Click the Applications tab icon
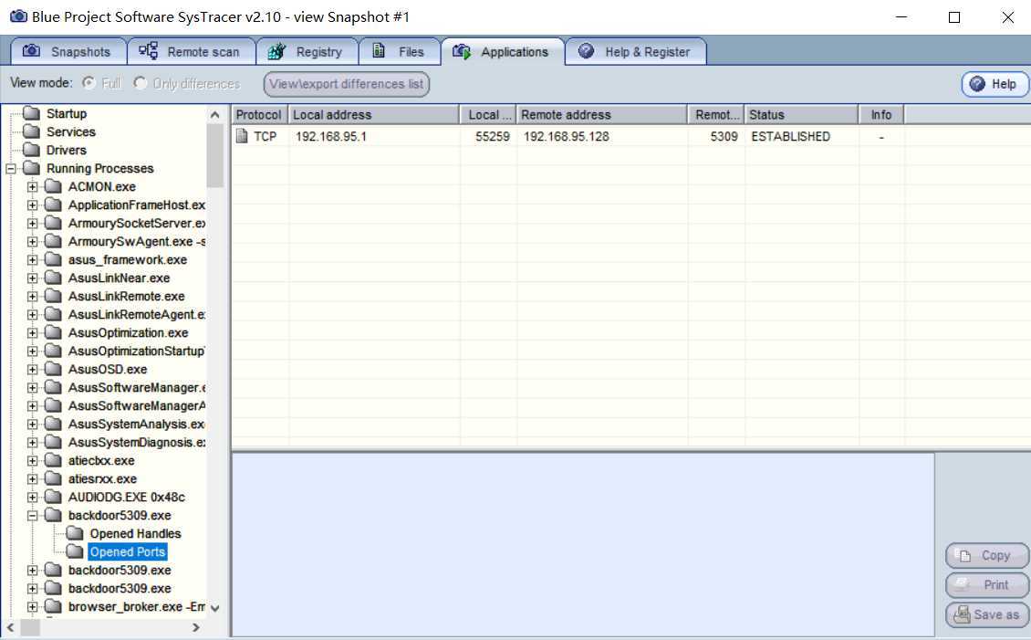1031x640 pixels. 462,51
